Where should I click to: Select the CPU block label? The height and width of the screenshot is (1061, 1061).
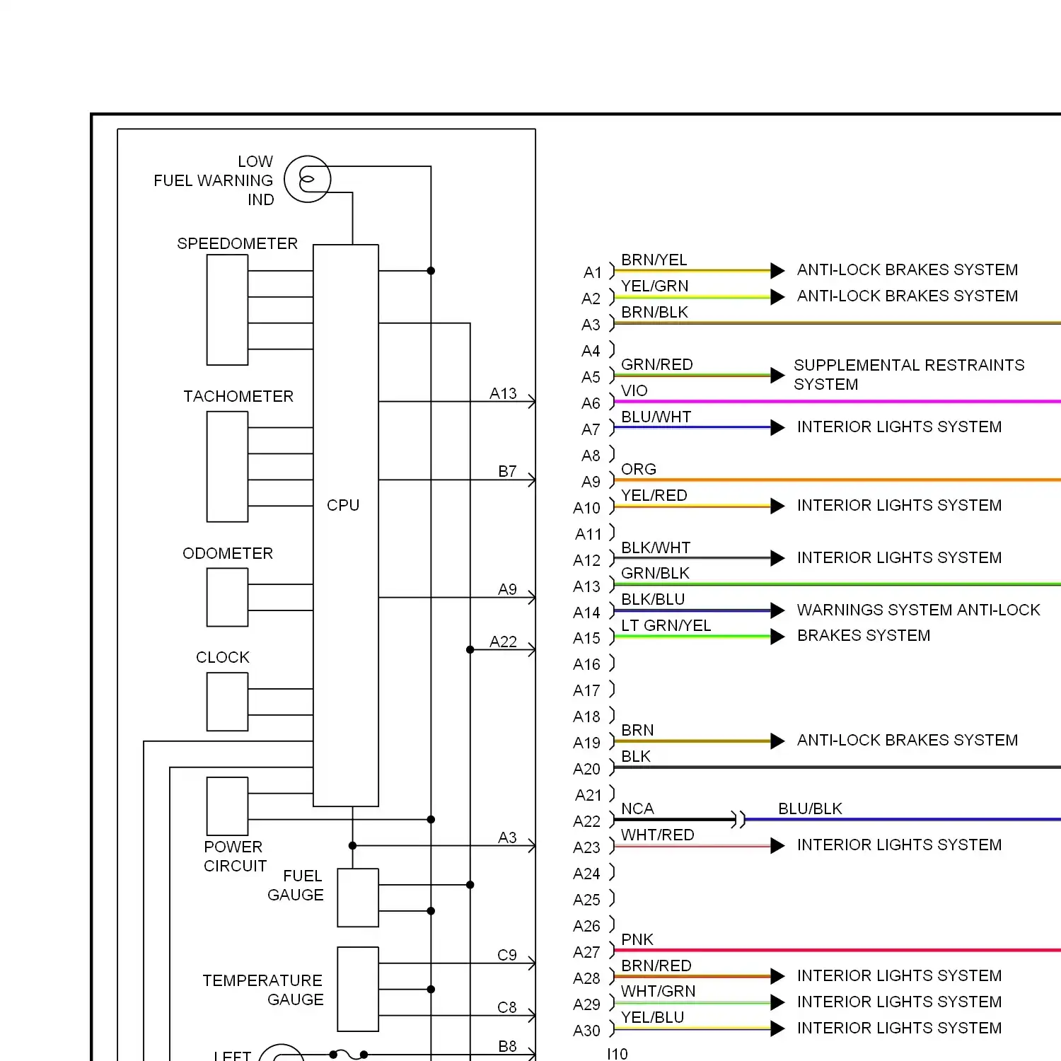[343, 505]
